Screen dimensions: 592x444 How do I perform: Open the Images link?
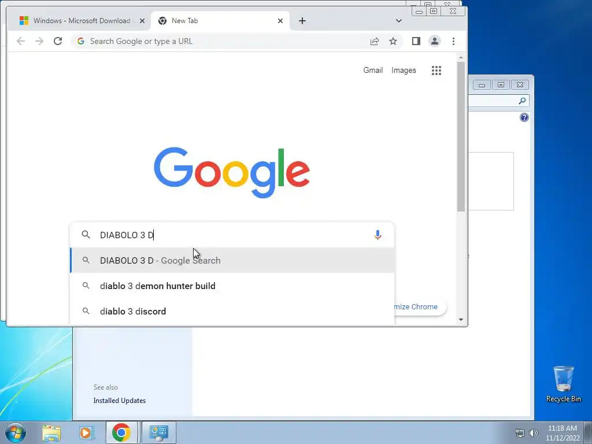pos(404,70)
